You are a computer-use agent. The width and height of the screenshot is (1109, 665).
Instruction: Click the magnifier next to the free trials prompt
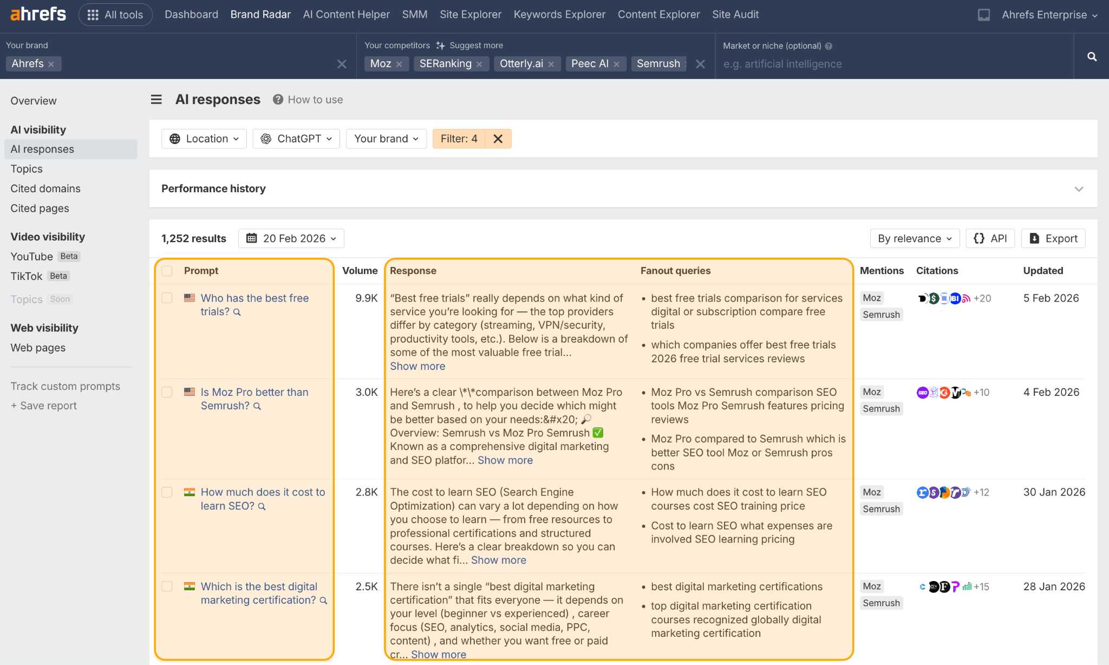point(237,312)
